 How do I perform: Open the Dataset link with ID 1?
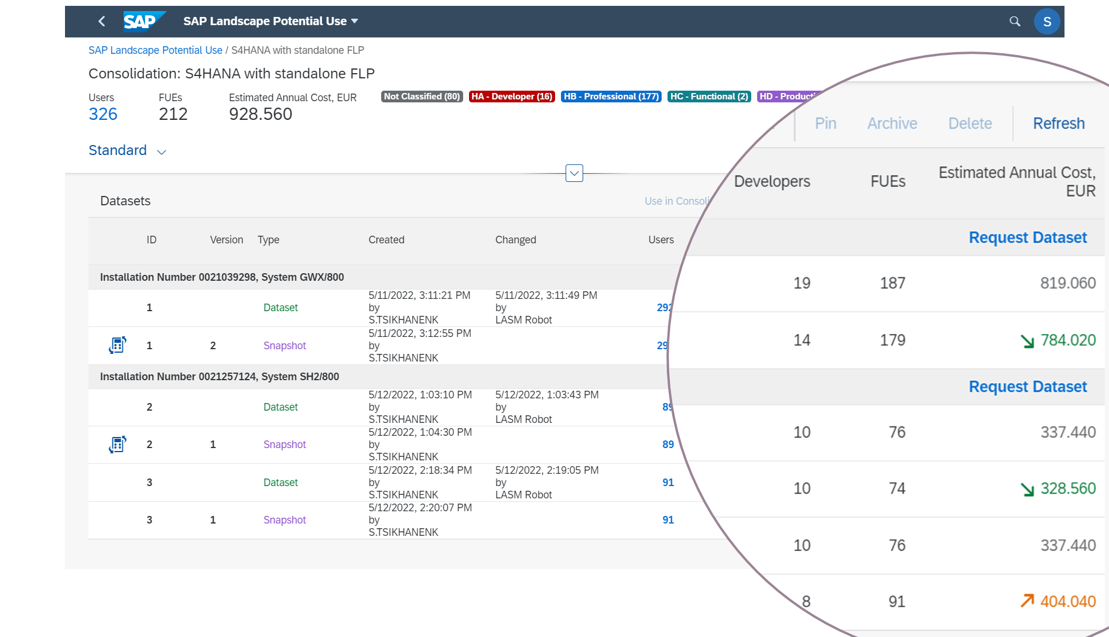(280, 308)
